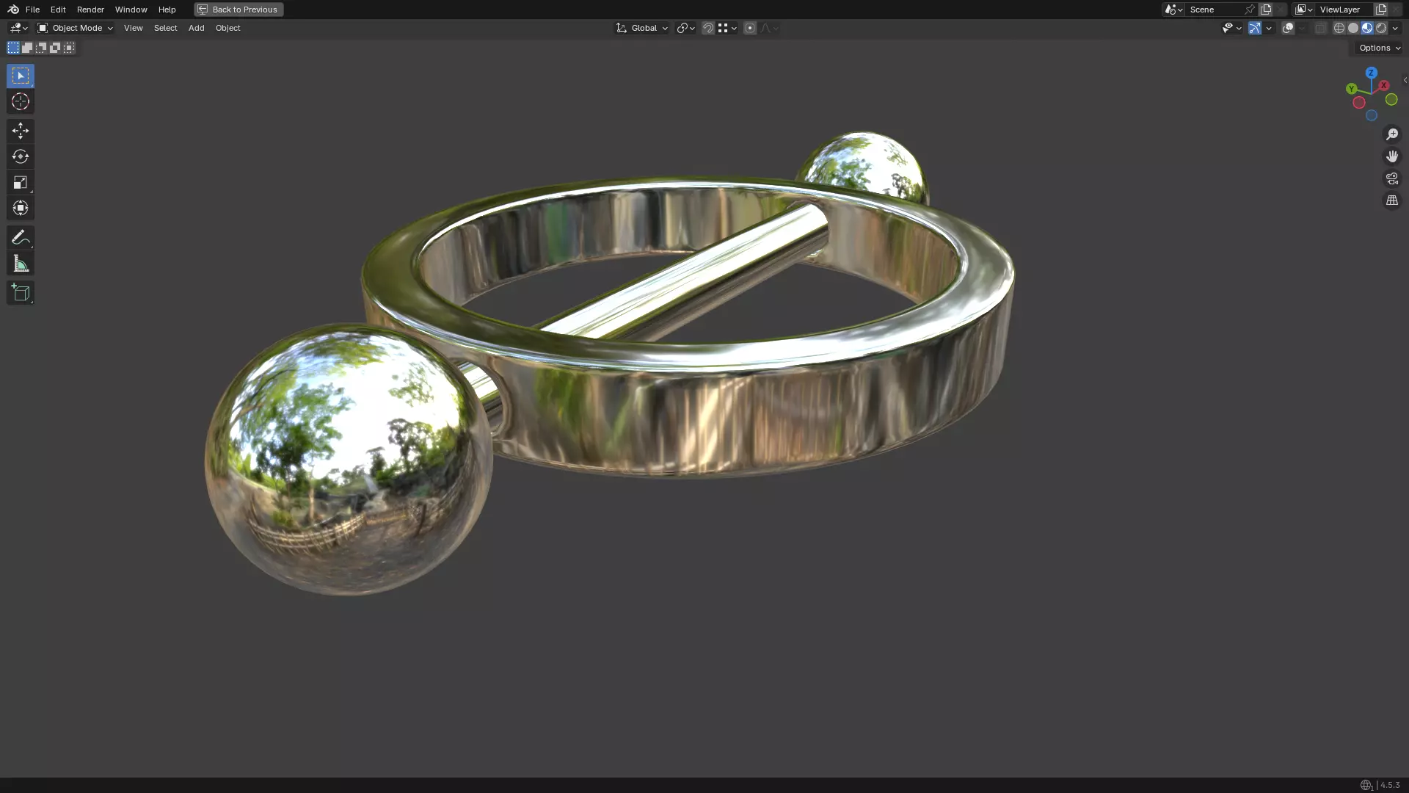This screenshot has height=793, width=1409.
Task: Open the Edit menu
Action: 58,10
